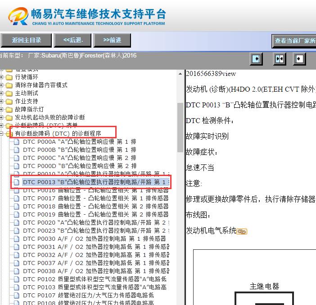
Task: Click the document icon for DTC P000A
Action: pos(17,142)
